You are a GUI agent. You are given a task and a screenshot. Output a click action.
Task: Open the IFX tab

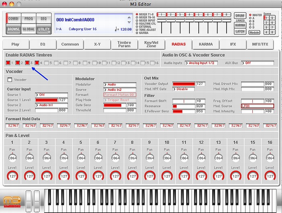pyautogui.click(x=233, y=44)
